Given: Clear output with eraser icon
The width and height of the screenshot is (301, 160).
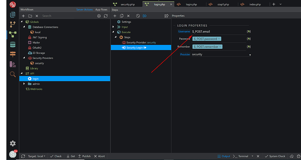Looking at the screenshot, I should click(x=291, y=156).
